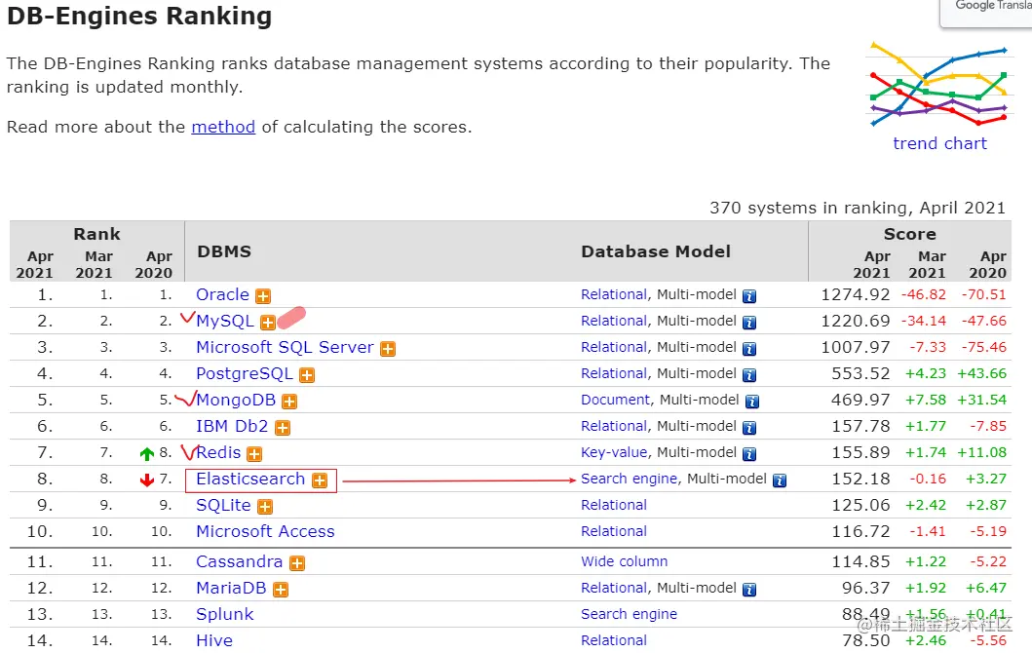Open the method link
1032x653 pixels.
pyautogui.click(x=223, y=127)
